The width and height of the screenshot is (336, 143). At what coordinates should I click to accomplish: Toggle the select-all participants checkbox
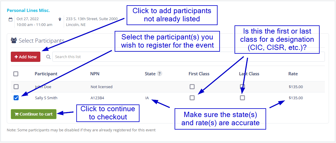tap(16, 74)
